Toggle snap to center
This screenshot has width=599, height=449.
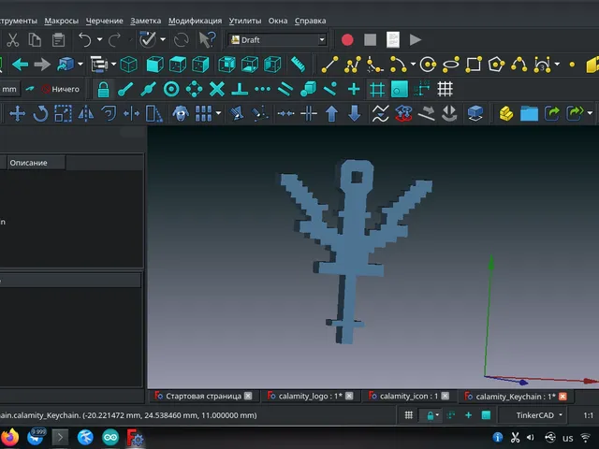171,90
